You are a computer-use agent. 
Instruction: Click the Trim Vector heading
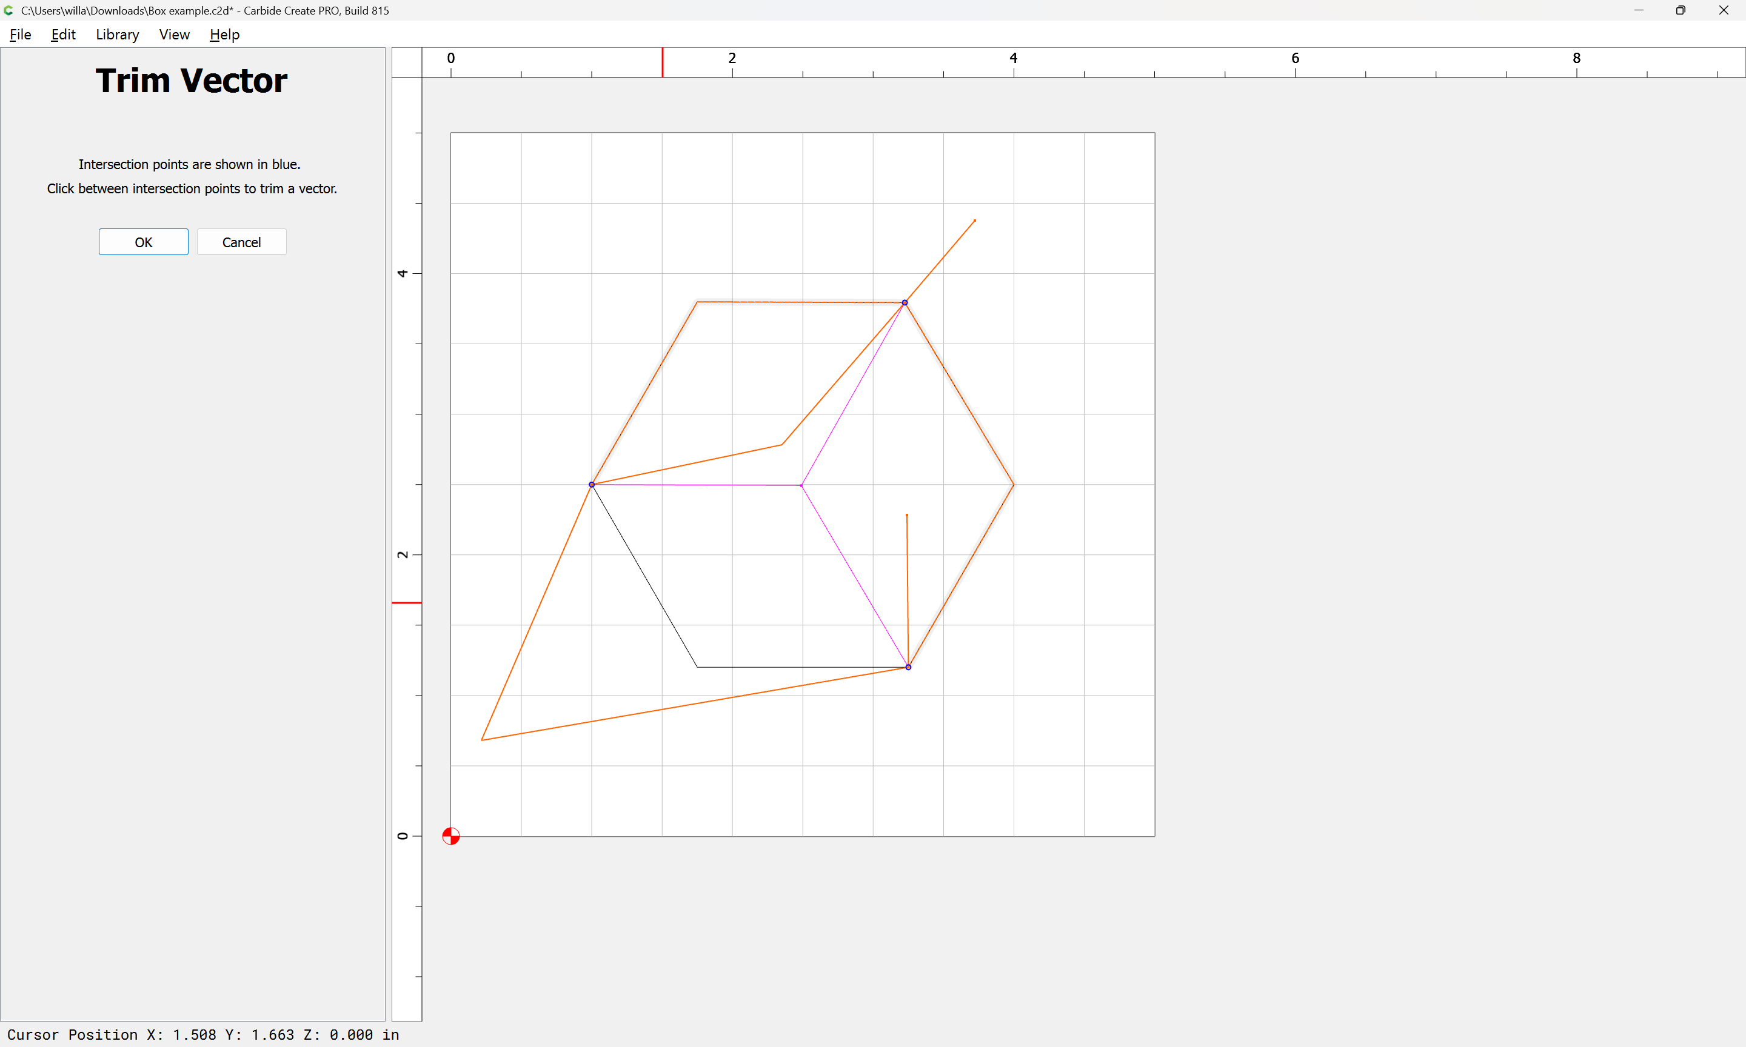coord(191,81)
